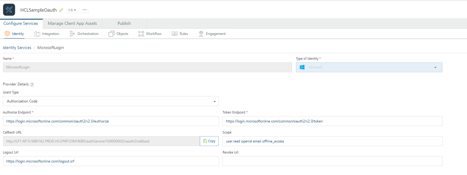Image resolution: width=467 pixels, height=175 pixels.
Task: Show Provider Details help tooltip icon
Action: click(x=32, y=85)
